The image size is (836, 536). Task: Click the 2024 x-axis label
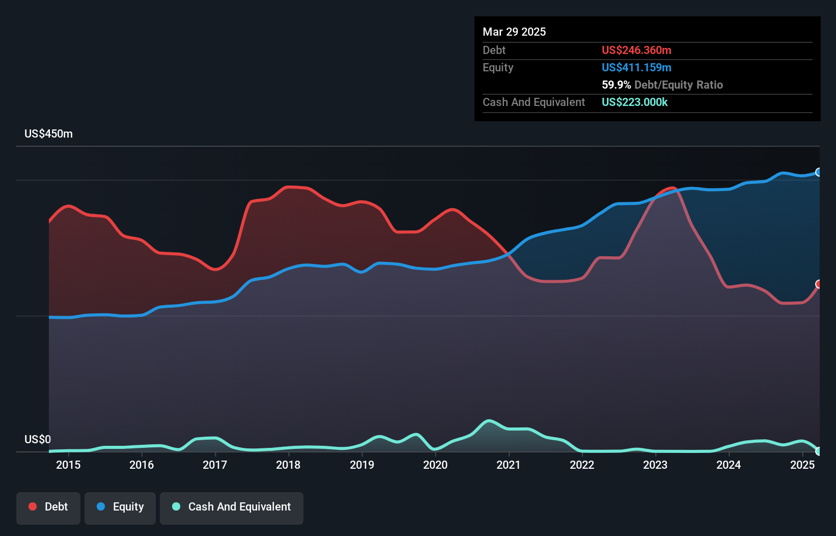(729, 465)
